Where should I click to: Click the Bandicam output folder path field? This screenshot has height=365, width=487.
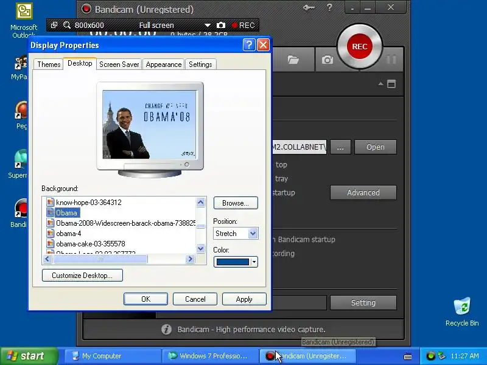coord(299,147)
